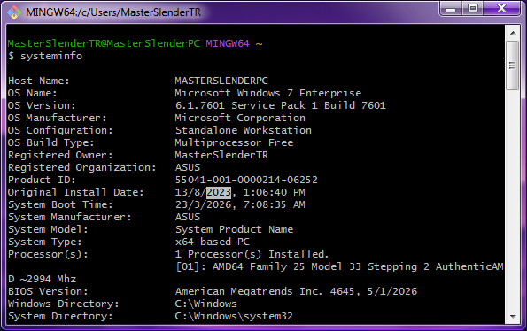Click 'D ~2994 Mhz' text
This screenshot has width=527, height=331.
42,279
